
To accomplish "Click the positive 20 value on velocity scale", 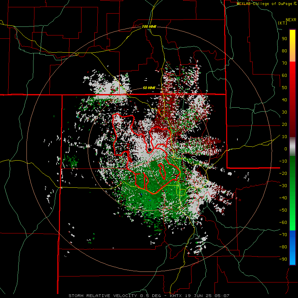I will pyautogui.click(x=284, y=124).
